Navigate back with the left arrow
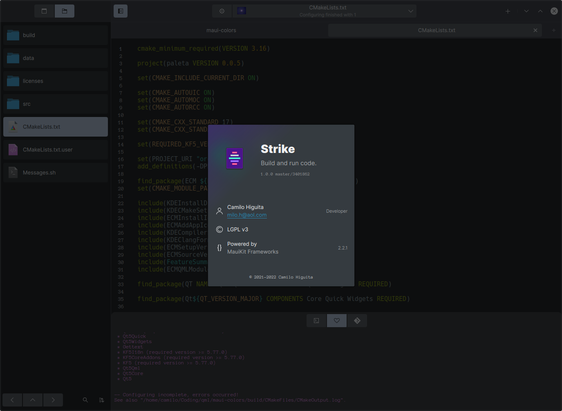The height and width of the screenshot is (411, 562). [12, 400]
